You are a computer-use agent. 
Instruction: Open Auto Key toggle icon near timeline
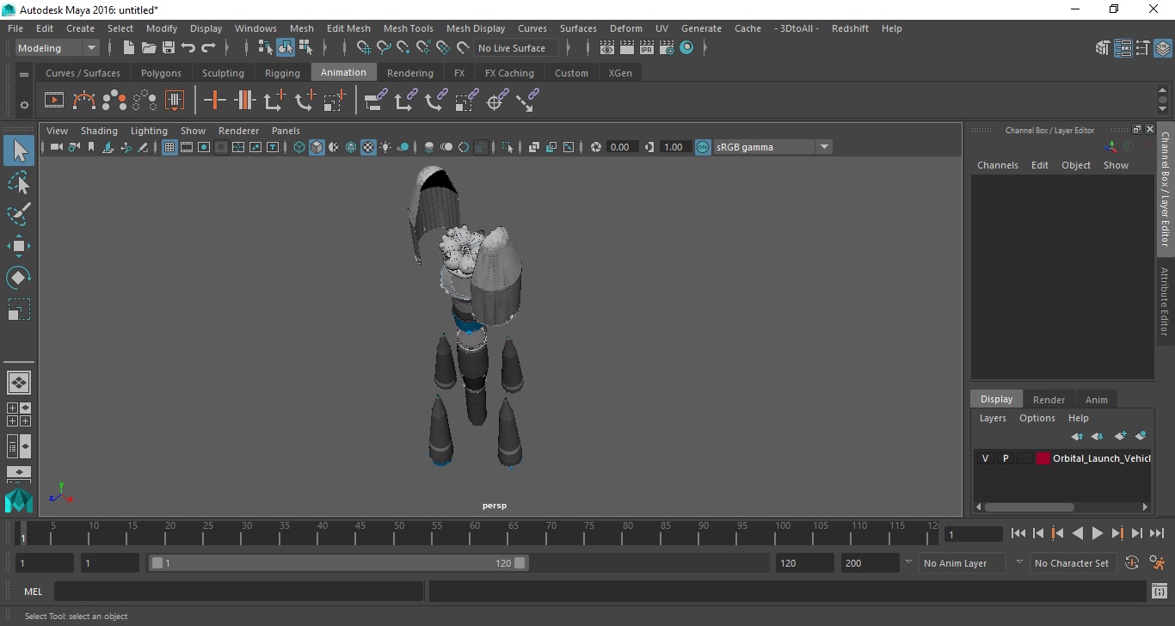tap(1132, 563)
